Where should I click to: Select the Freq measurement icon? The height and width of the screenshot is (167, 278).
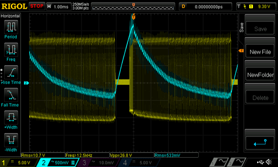point(11,50)
